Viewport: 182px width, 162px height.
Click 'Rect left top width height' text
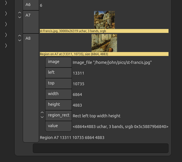97,116
